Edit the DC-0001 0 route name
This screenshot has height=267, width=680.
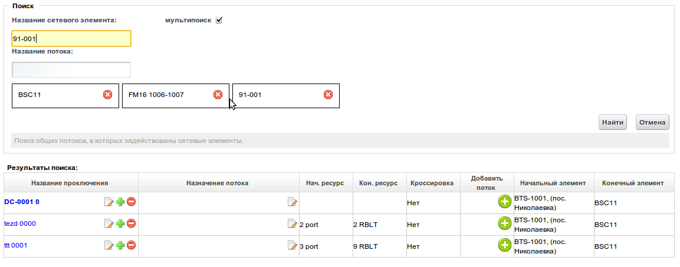pyautogui.click(x=109, y=202)
